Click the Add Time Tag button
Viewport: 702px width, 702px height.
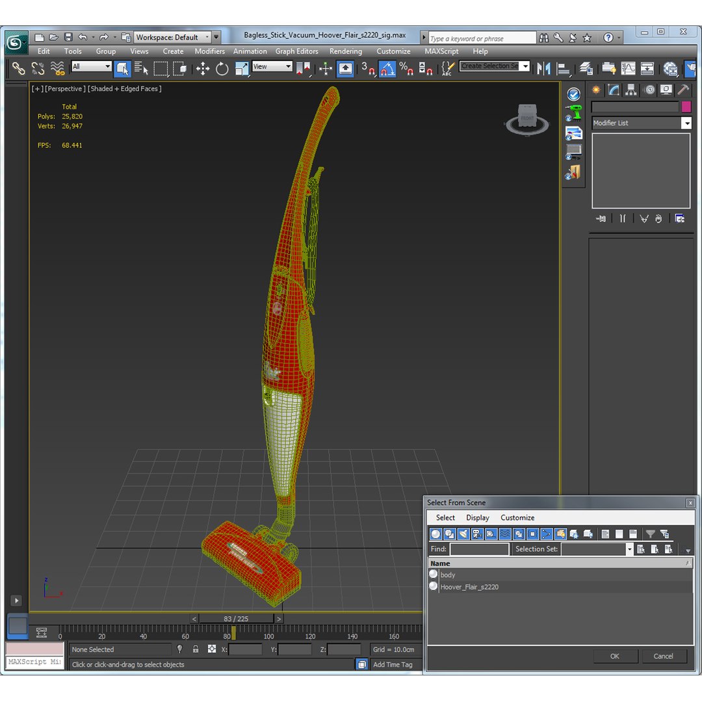(x=393, y=664)
